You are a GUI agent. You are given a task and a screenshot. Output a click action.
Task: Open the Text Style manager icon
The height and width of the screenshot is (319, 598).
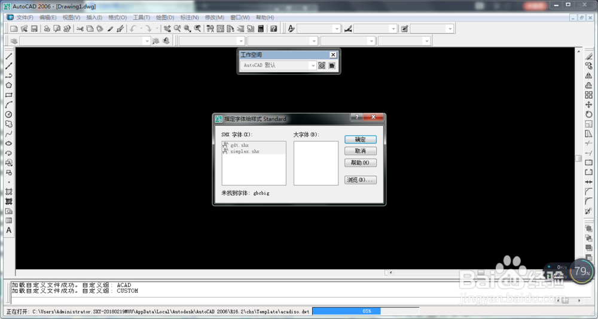point(291,29)
